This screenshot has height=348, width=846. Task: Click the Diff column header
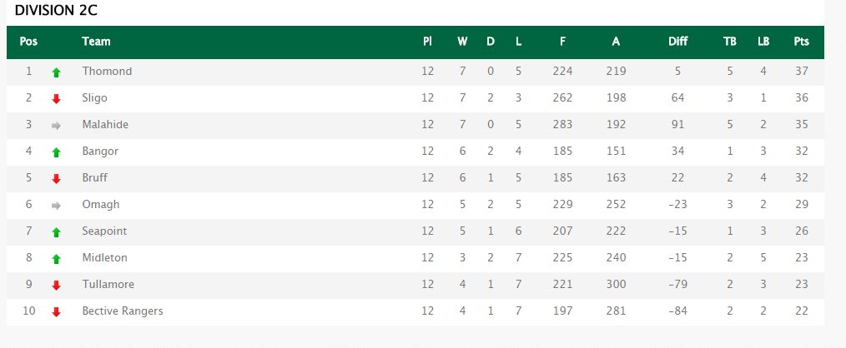tap(678, 42)
